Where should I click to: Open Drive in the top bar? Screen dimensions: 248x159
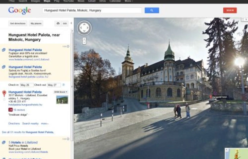tap(102, 1)
